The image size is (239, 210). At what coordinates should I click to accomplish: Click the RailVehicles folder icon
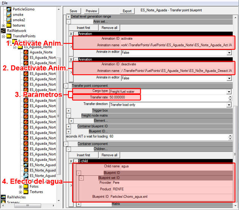click(x=3, y=197)
